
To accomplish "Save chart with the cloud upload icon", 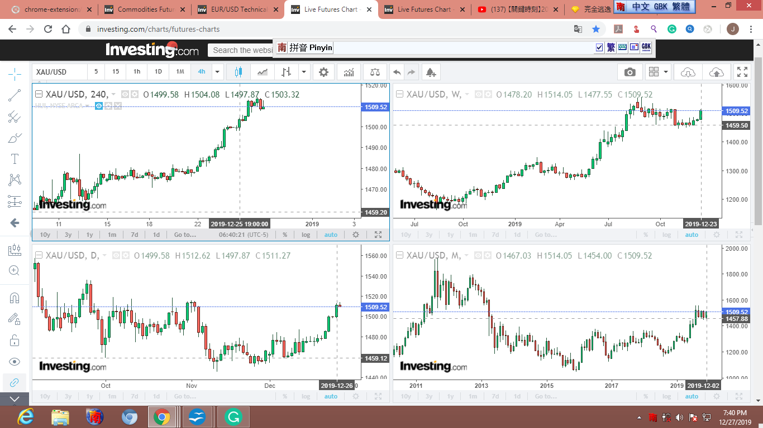I will [716, 72].
